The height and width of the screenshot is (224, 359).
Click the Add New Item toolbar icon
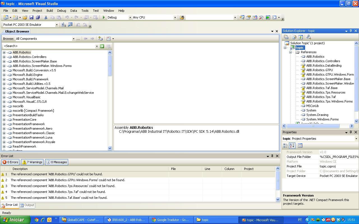pos(15,17)
